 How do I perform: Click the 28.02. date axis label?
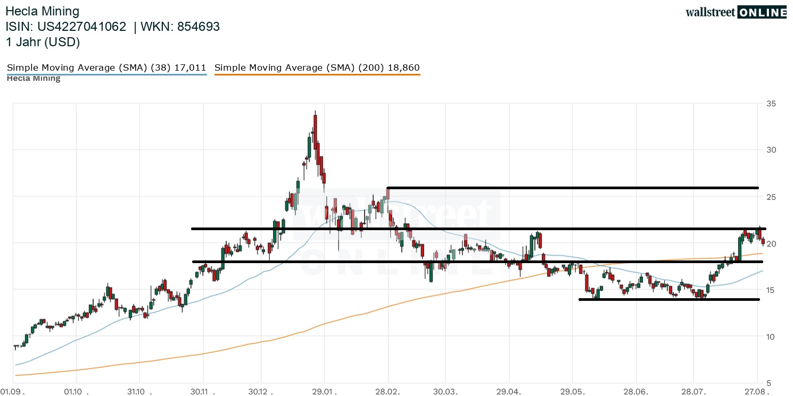click(x=388, y=391)
